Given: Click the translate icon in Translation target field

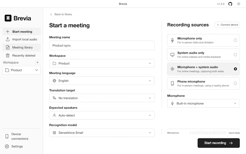Looking at the screenshot, I should tap(54, 98).
